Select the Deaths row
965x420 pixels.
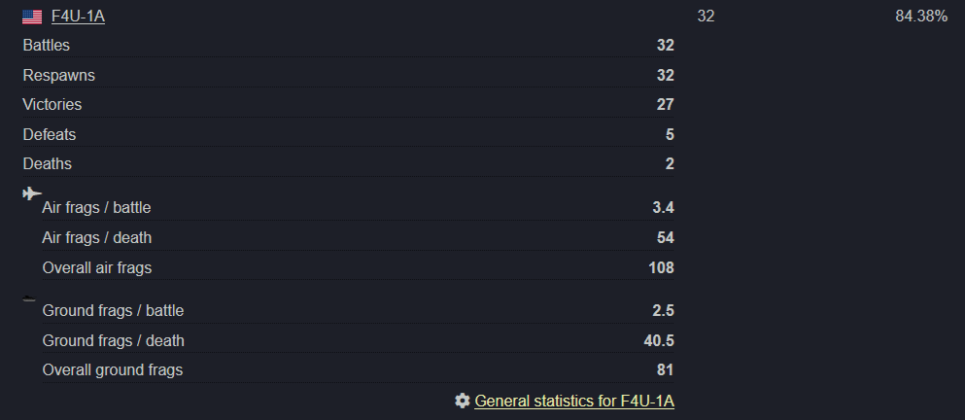click(348, 163)
